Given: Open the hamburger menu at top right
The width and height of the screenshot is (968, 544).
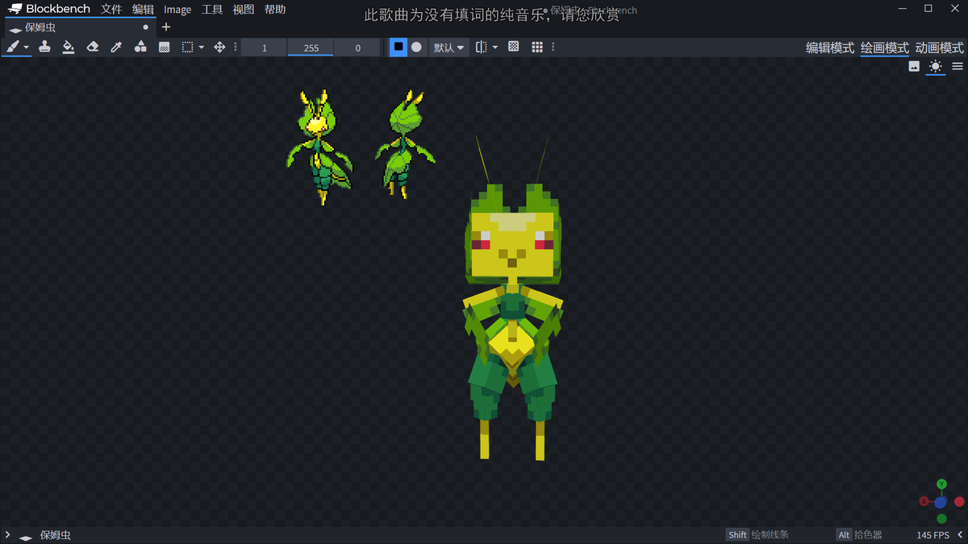Looking at the screenshot, I should [957, 66].
